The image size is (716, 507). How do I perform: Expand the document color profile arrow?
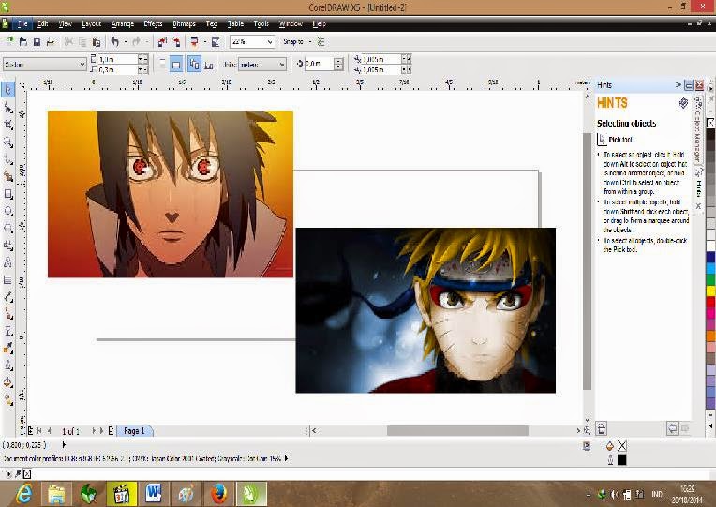(x=287, y=458)
